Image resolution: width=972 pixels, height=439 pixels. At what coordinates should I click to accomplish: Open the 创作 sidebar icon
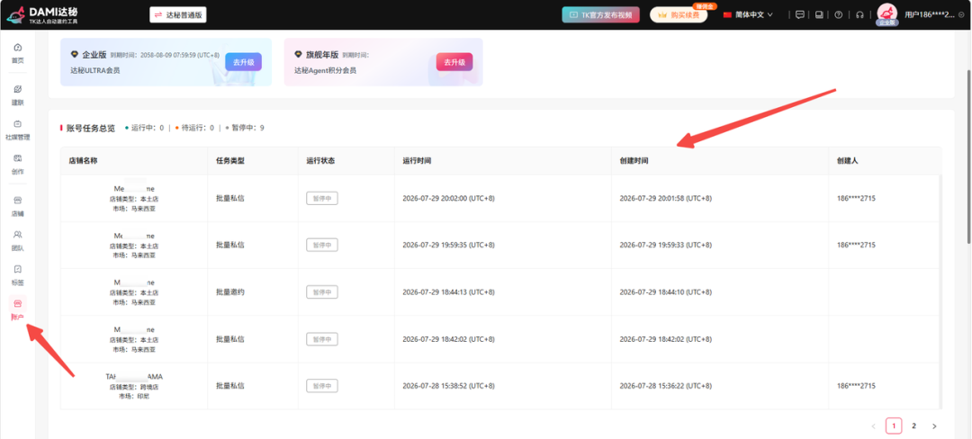17,164
